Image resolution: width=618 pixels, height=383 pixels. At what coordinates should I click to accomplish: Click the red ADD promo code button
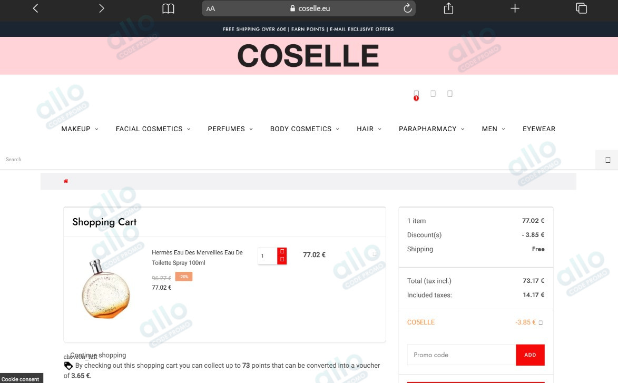[530, 355]
